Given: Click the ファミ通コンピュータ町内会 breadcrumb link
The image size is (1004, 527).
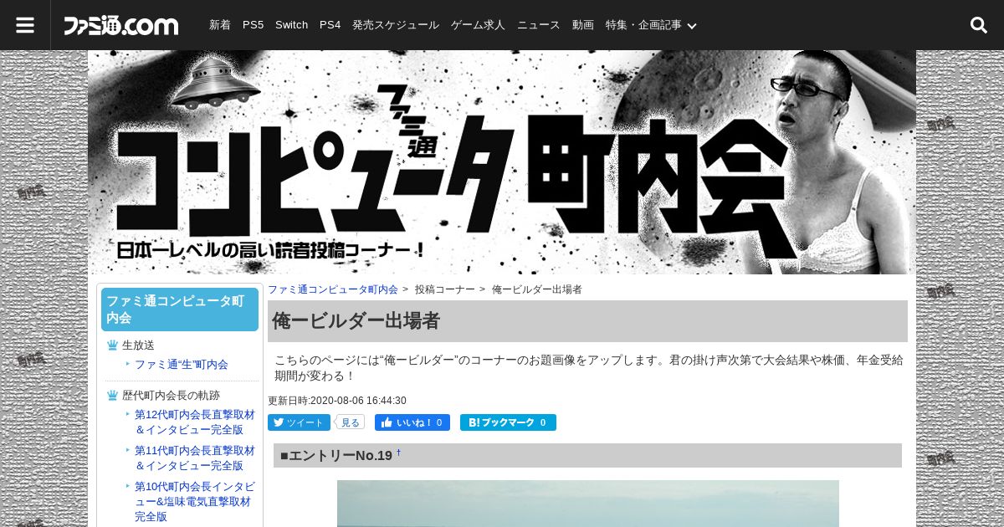Looking at the screenshot, I should point(333,289).
